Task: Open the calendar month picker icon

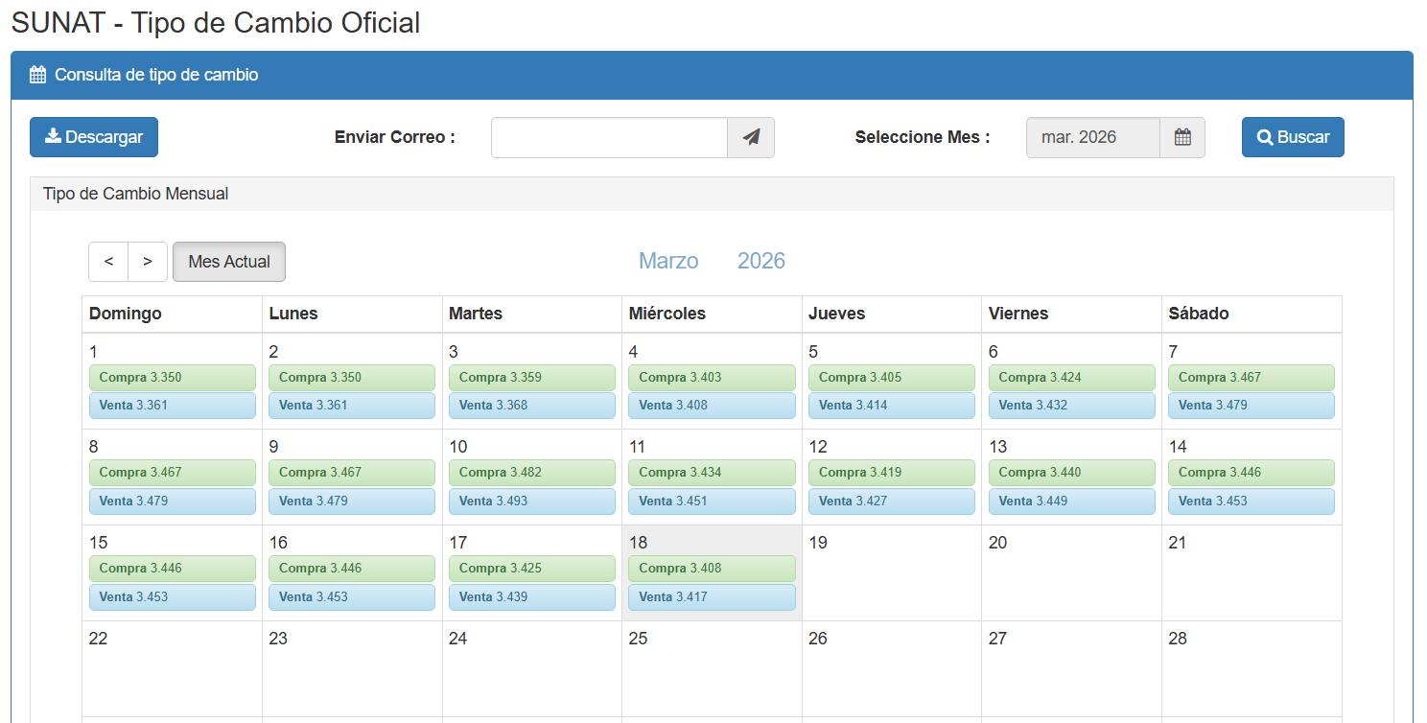Action: click(x=1182, y=137)
